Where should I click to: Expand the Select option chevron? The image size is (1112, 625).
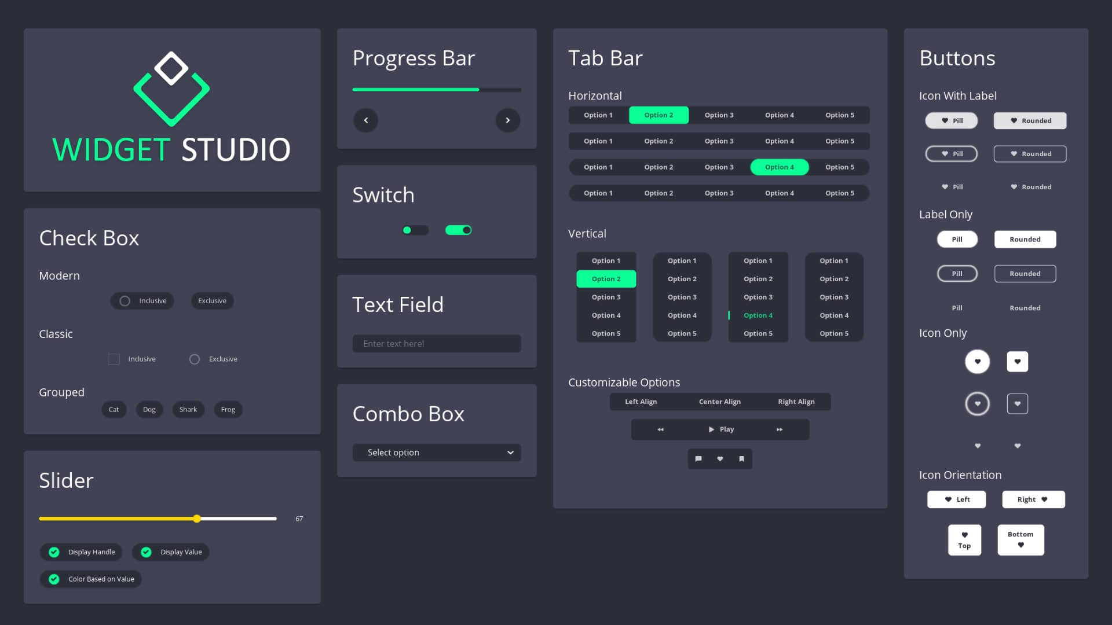coord(510,452)
